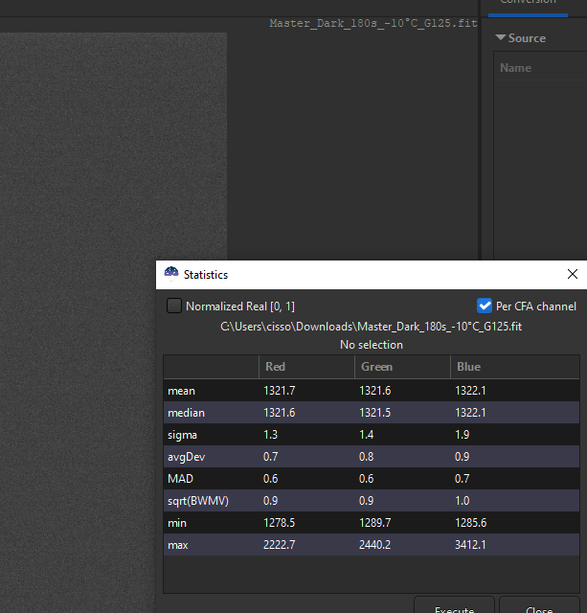This screenshot has height=613, width=587.
Task: Select Red min value 1278.5
Action: [x=279, y=523]
